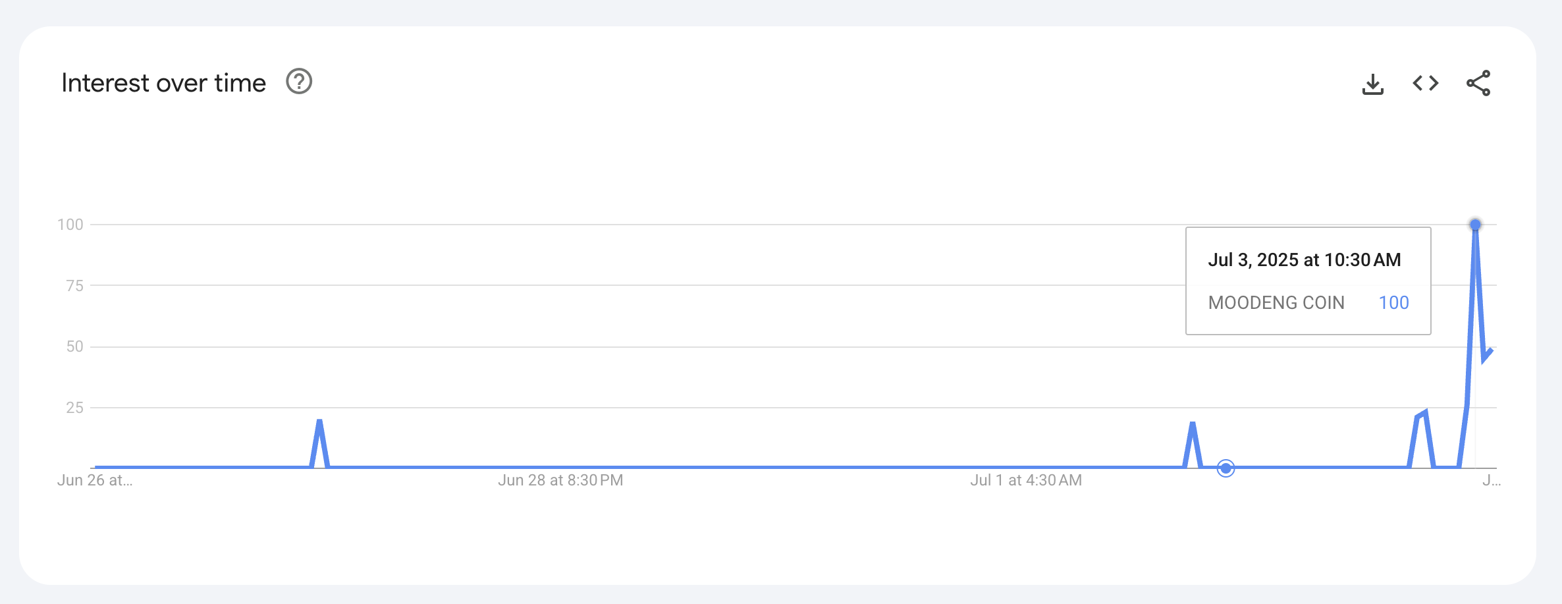Click the "Jun 28 at 8:30 PM" axis label
This screenshot has height=604, width=1562.
[x=560, y=480]
